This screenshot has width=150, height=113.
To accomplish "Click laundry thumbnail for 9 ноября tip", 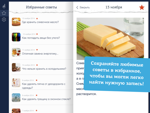I will [x=16, y=83].
